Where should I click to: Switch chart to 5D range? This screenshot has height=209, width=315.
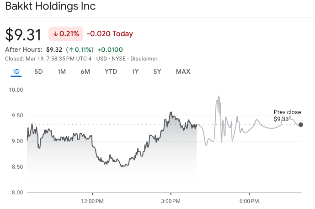(x=39, y=71)
